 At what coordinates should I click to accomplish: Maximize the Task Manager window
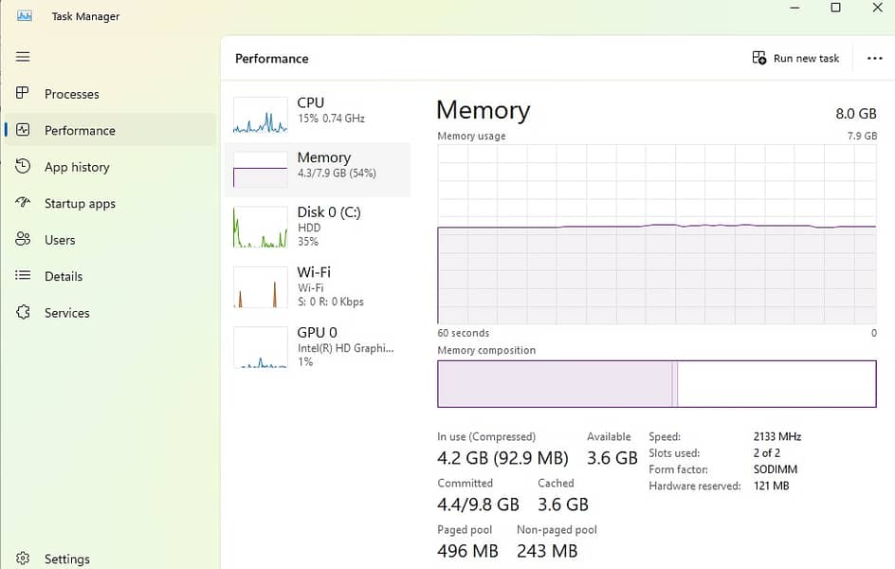point(835,9)
